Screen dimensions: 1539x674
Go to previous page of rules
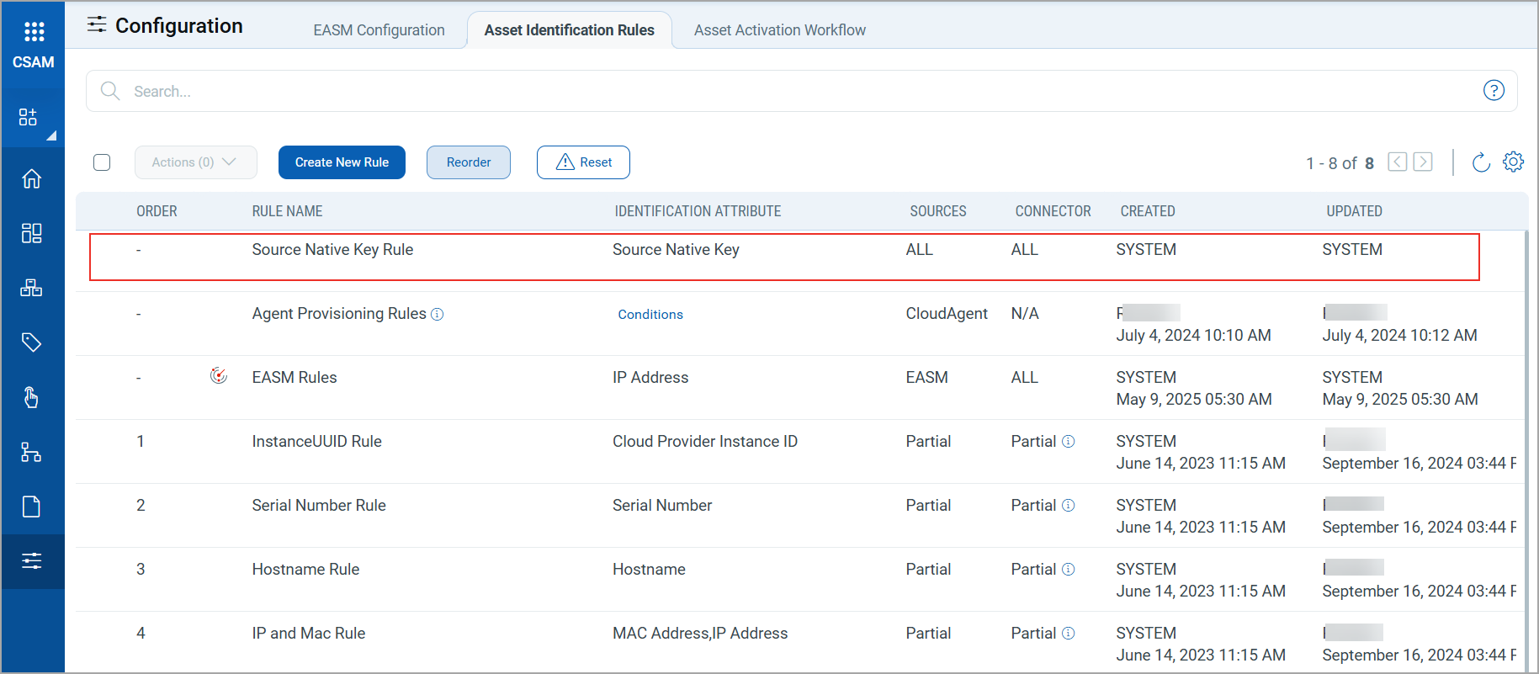coord(1397,162)
